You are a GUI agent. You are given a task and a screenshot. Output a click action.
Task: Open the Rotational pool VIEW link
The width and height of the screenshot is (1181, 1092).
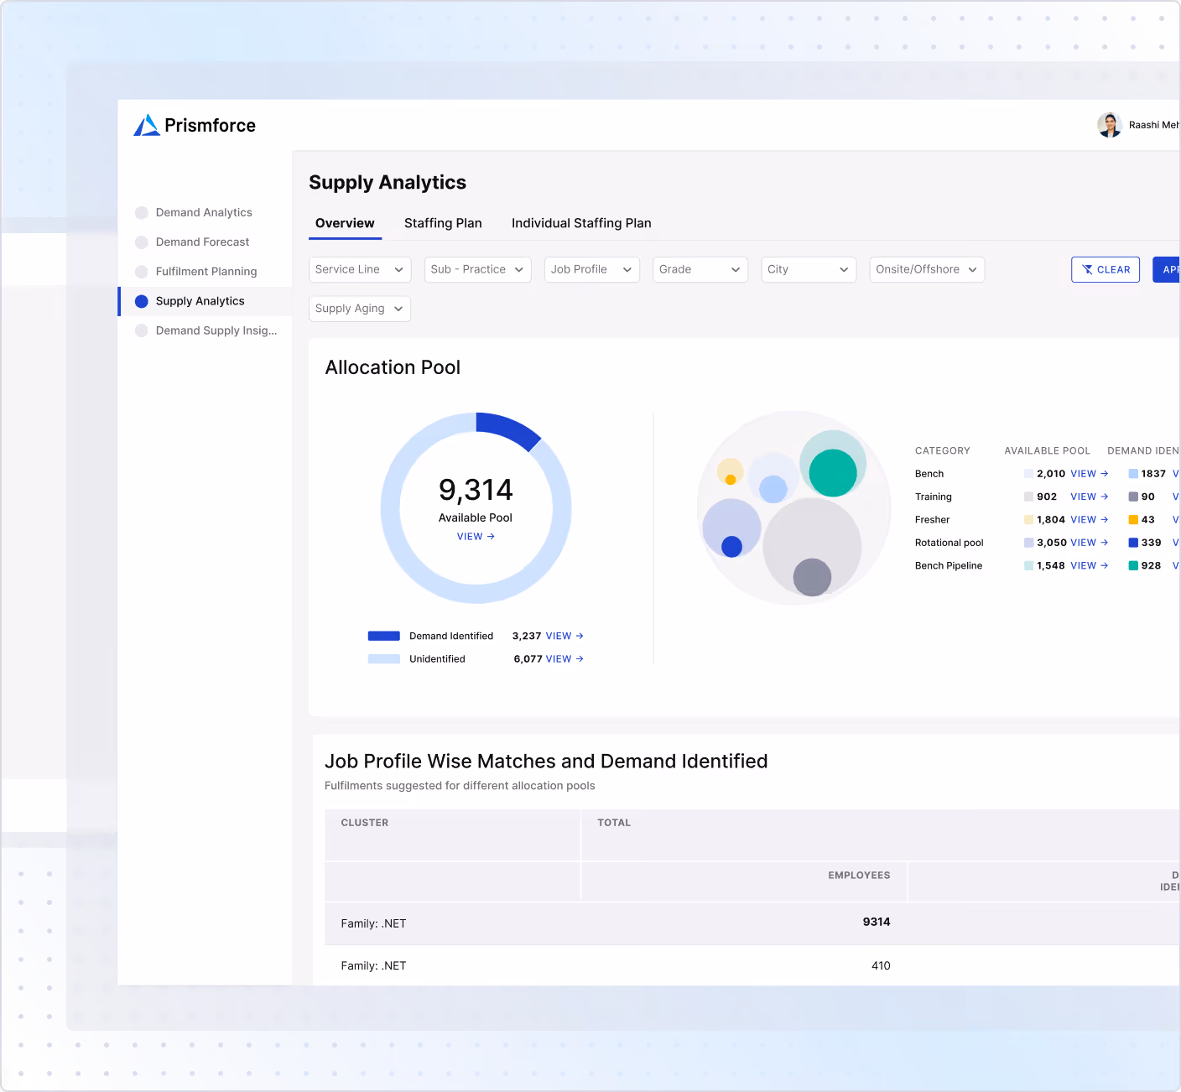pyautogui.click(x=1083, y=543)
